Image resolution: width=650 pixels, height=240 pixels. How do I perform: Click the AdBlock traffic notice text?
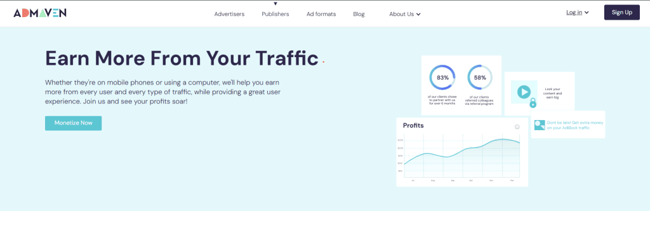coord(575,125)
